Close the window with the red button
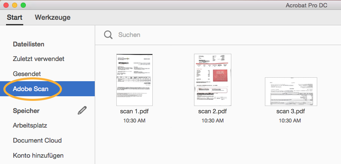The height and width of the screenshot is (164, 341). click(x=6, y=5)
